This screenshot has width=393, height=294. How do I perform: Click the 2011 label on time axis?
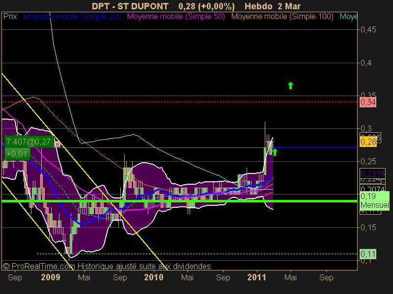point(256,277)
